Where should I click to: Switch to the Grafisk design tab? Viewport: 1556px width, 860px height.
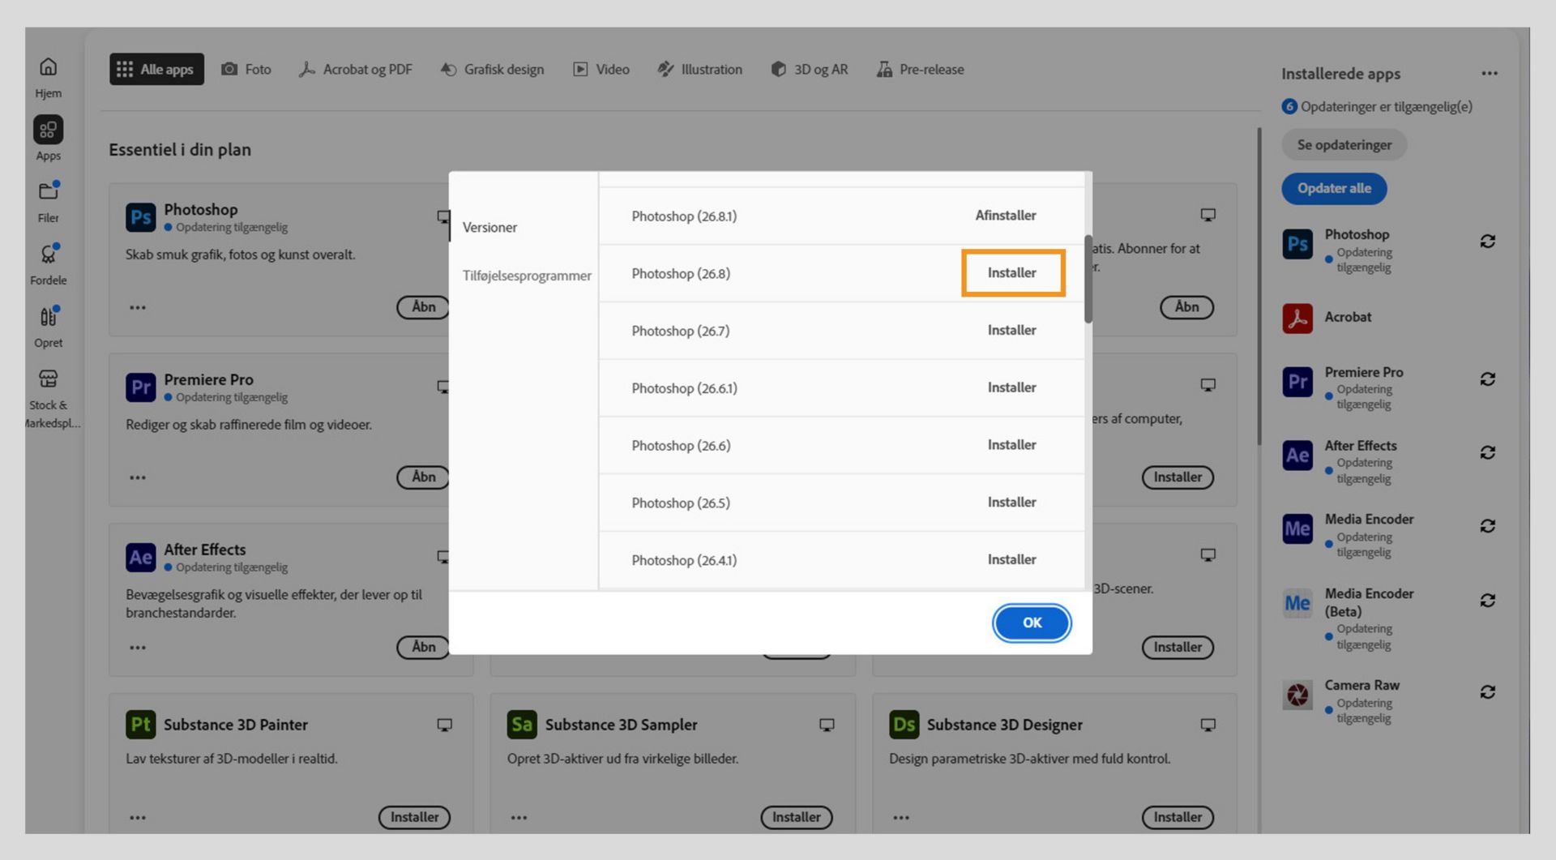coord(492,70)
